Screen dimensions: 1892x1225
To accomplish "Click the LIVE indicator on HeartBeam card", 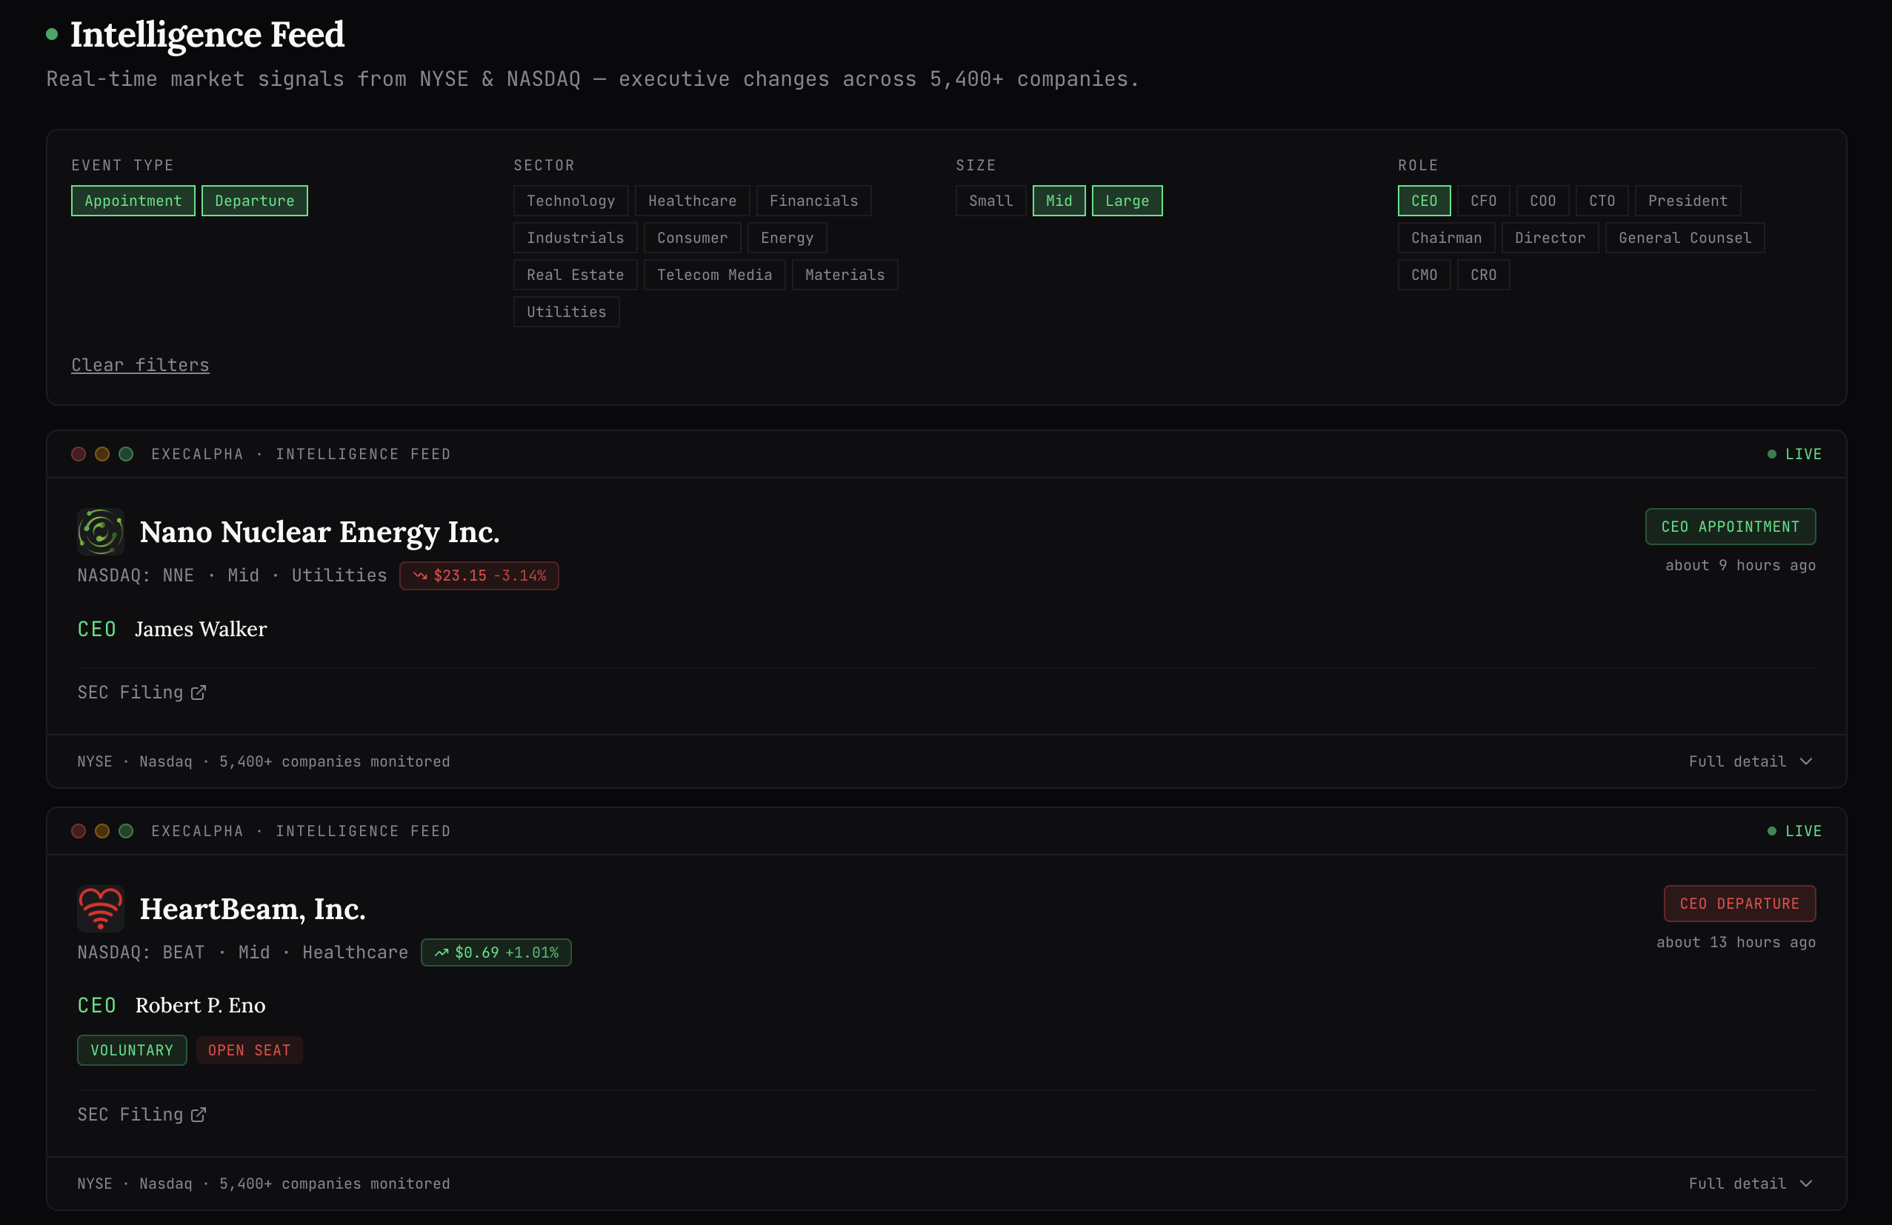I will [1794, 831].
